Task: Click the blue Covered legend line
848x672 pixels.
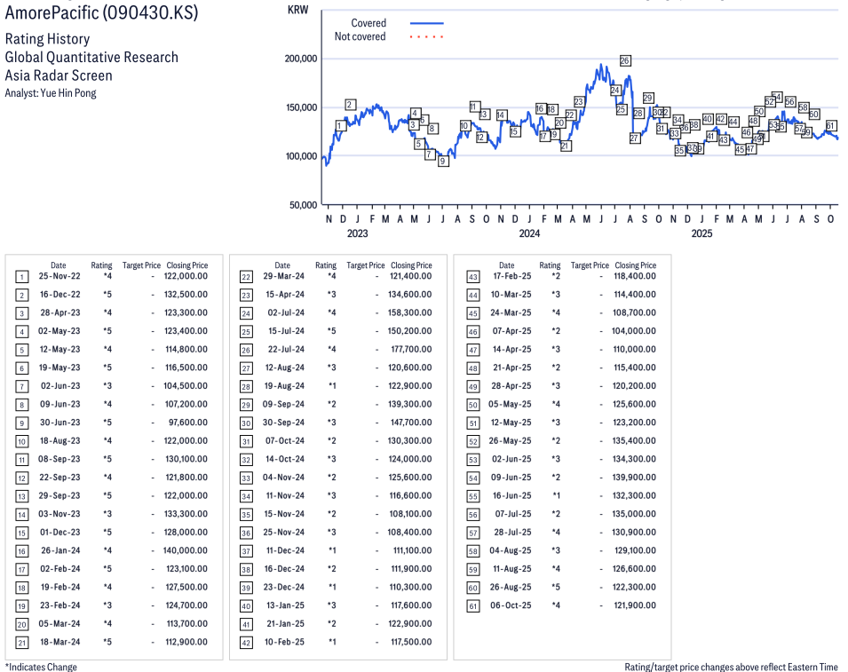Action: tap(426, 23)
